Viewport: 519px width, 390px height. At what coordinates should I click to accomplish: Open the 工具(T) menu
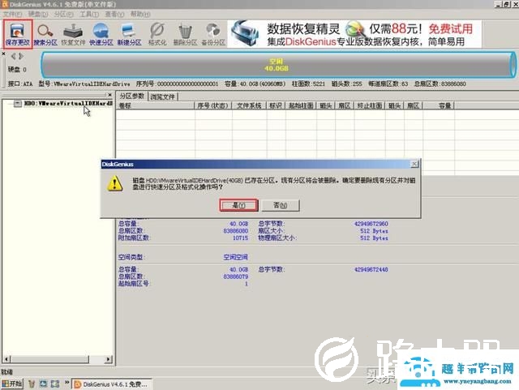(x=89, y=15)
